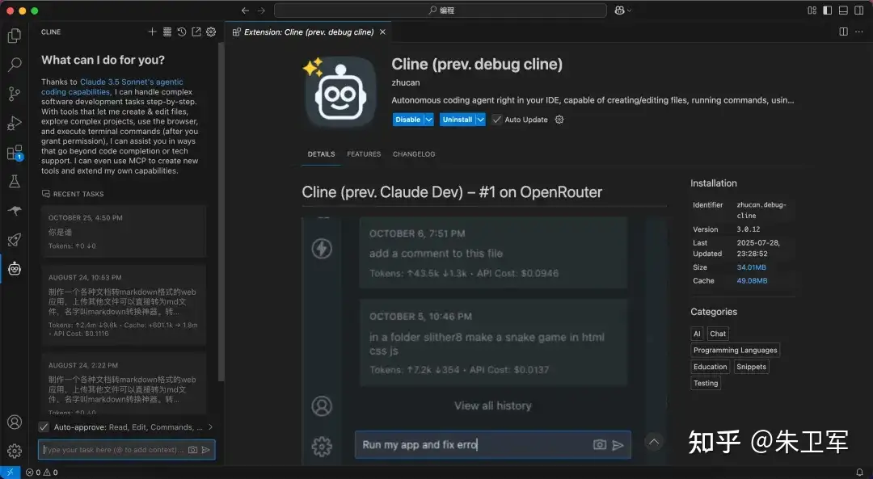Open Cline in editor popout icon
Screen dimensions: 873x479
coord(196,32)
